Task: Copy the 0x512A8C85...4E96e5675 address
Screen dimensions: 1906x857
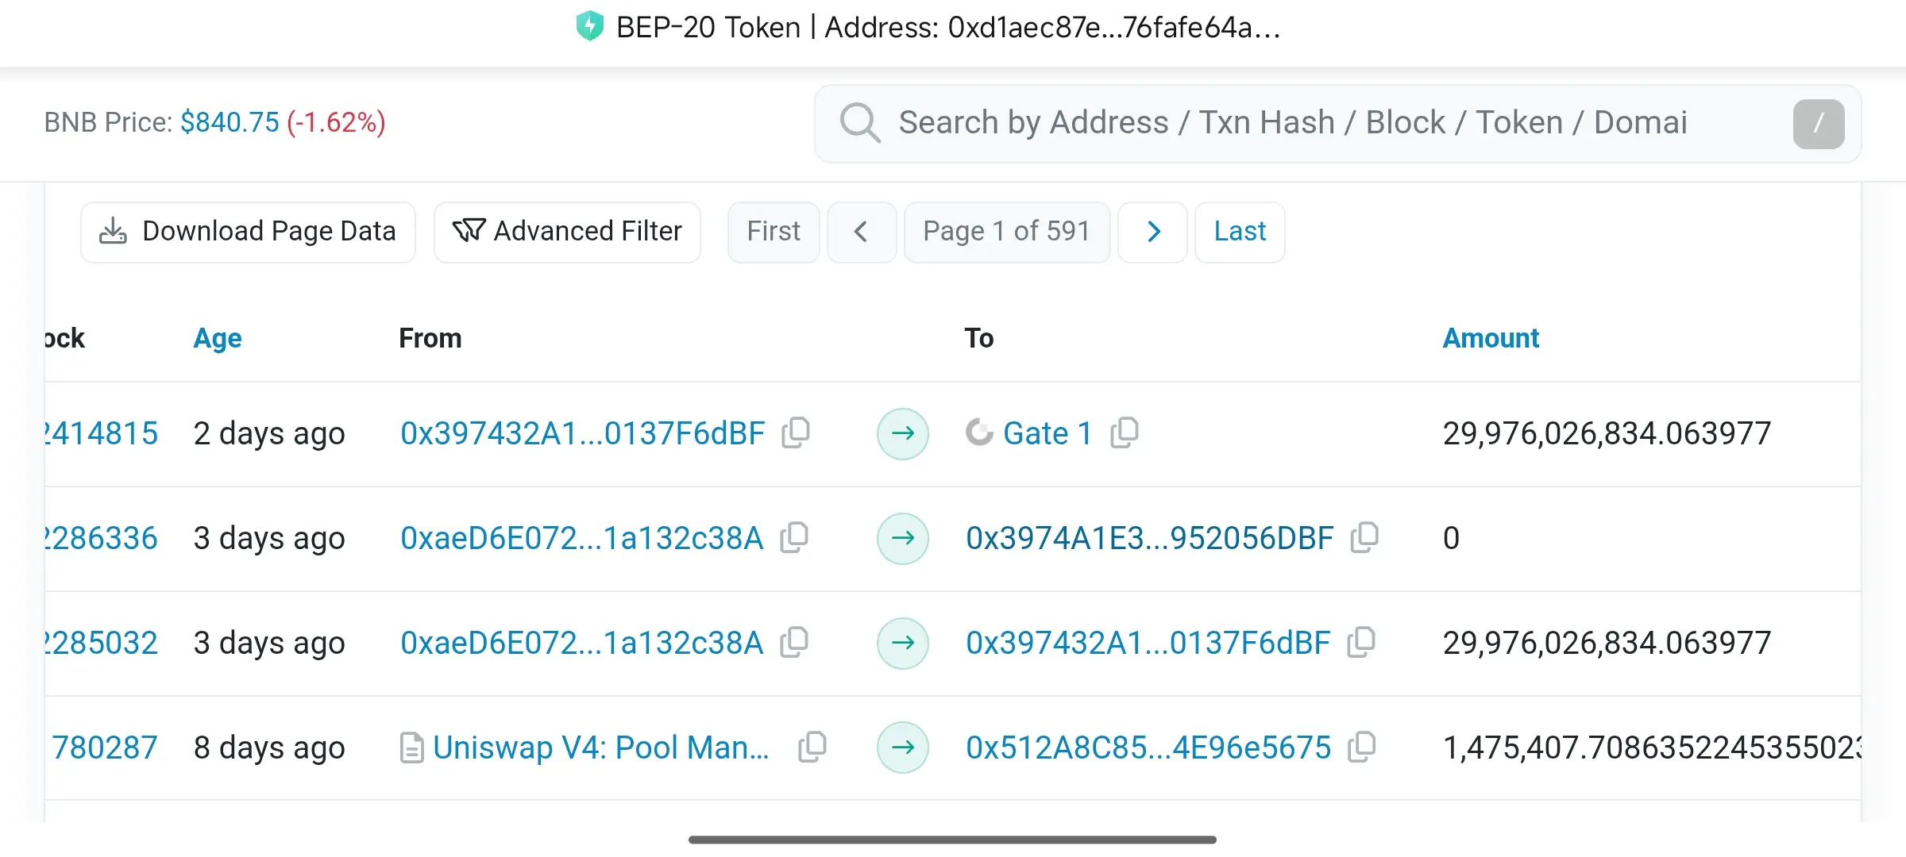Action: click(x=1361, y=747)
